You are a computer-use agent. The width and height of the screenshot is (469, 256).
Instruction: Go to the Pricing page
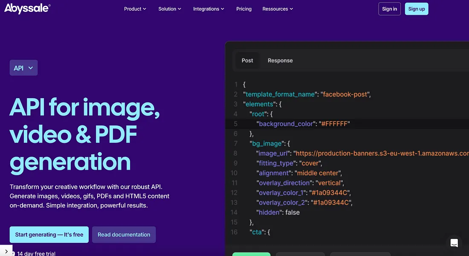coord(244,9)
